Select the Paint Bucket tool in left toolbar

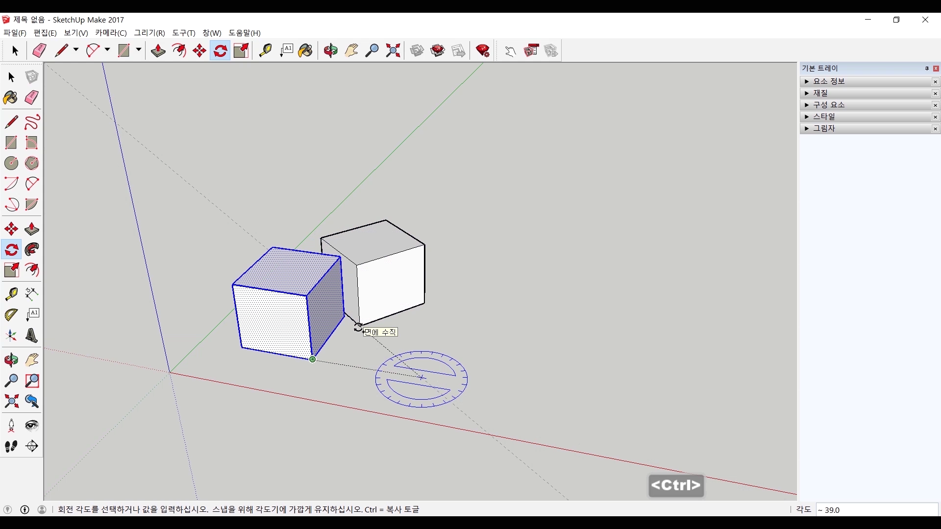pyautogui.click(x=11, y=97)
